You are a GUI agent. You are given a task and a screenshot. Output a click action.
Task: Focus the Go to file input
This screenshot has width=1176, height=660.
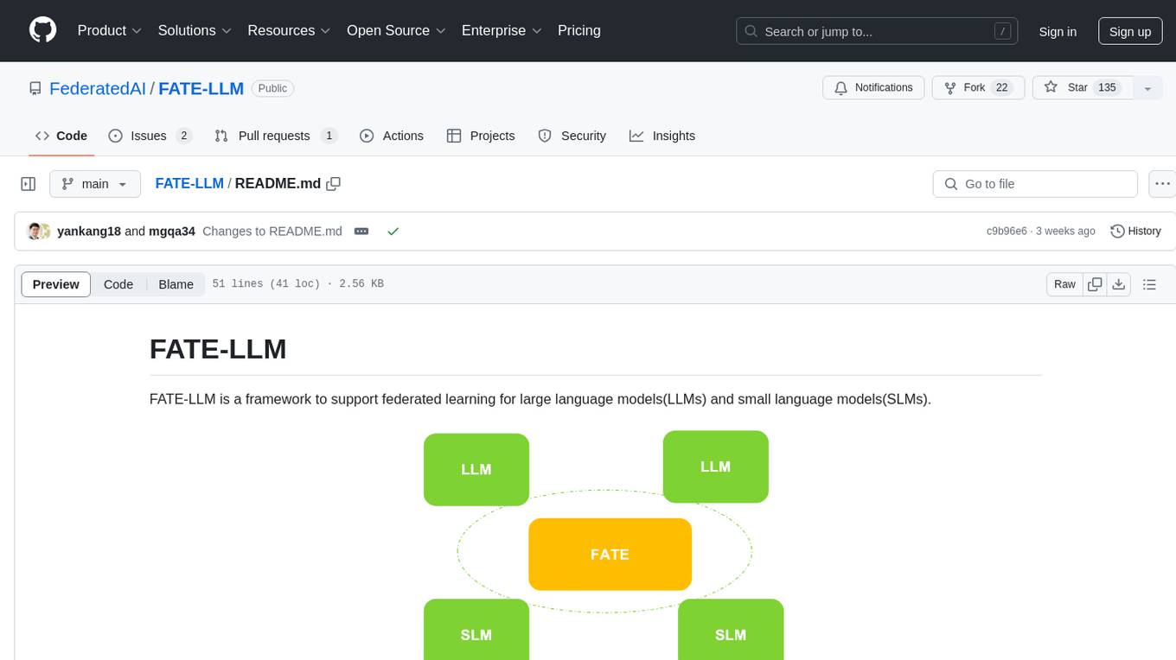click(1035, 184)
